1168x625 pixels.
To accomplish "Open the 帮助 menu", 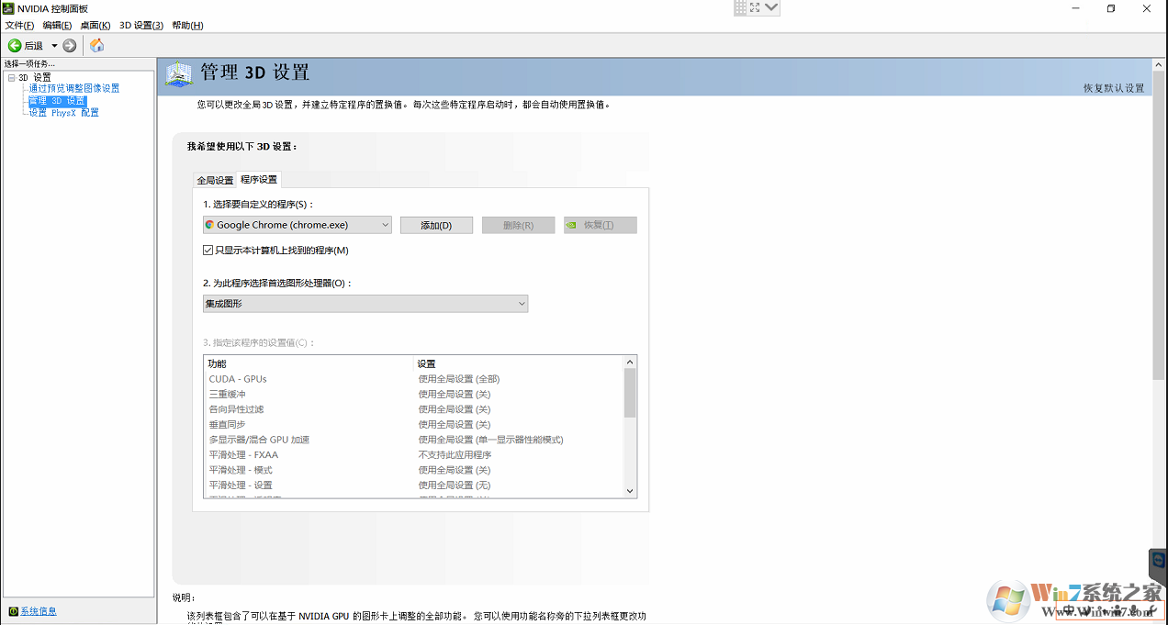I will click(186, 25).
